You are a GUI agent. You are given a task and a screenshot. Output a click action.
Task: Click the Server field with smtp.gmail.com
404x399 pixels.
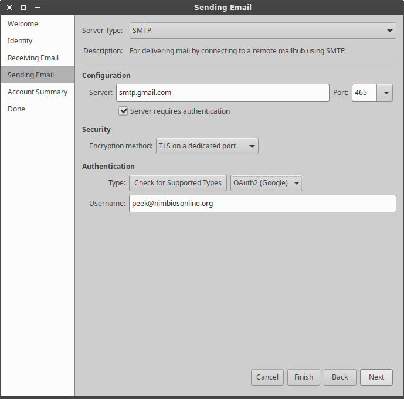[222, 93]
